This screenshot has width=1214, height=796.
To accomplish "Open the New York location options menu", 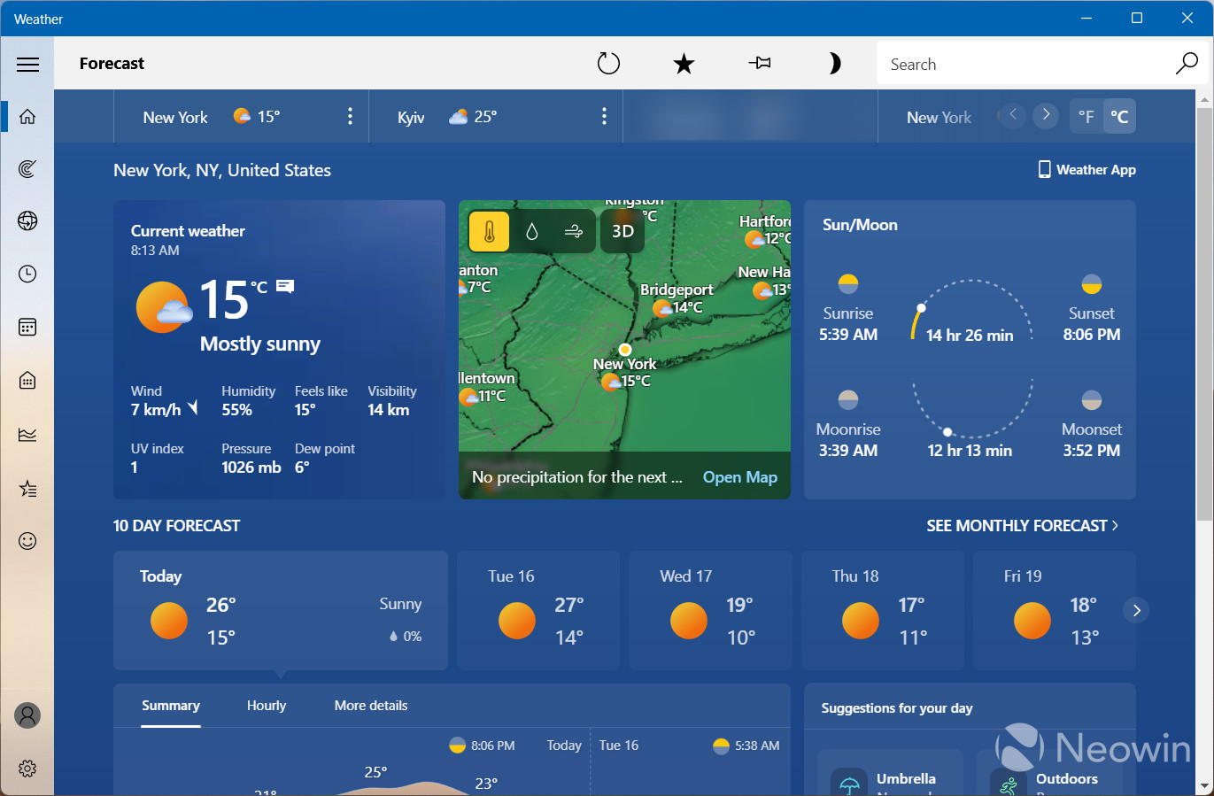I will click(x=350, y=117).
